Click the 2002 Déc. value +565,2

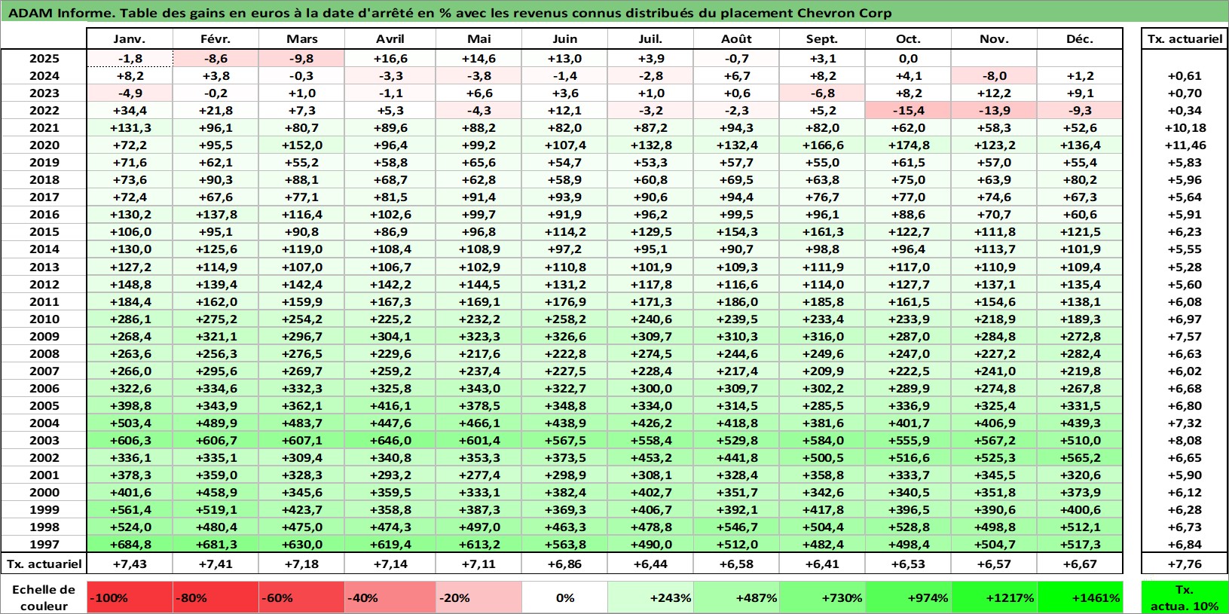coord(1080,457)
